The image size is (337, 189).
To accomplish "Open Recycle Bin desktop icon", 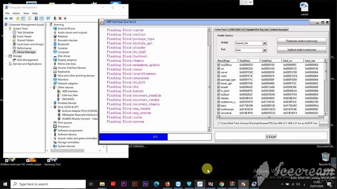I will click(325, 159).
